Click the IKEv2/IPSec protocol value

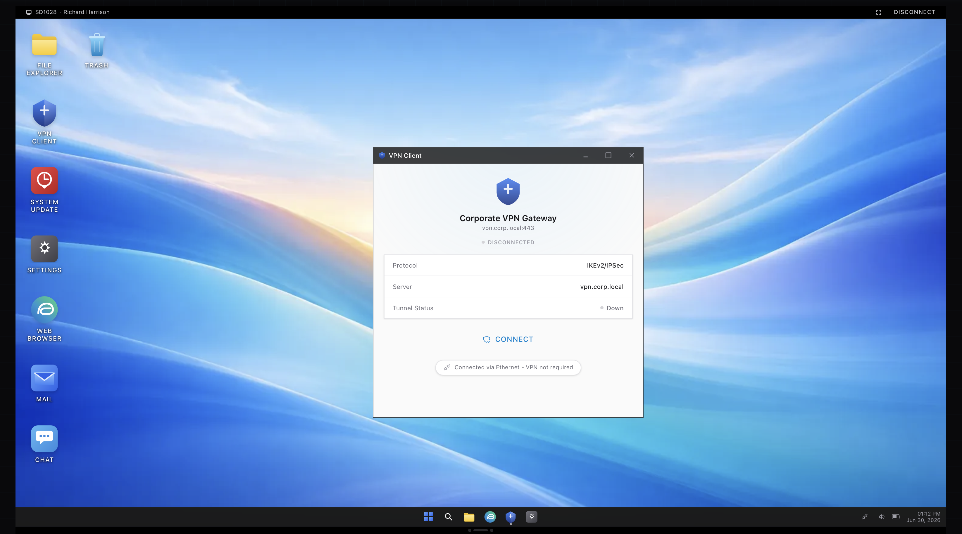point(605,265)
